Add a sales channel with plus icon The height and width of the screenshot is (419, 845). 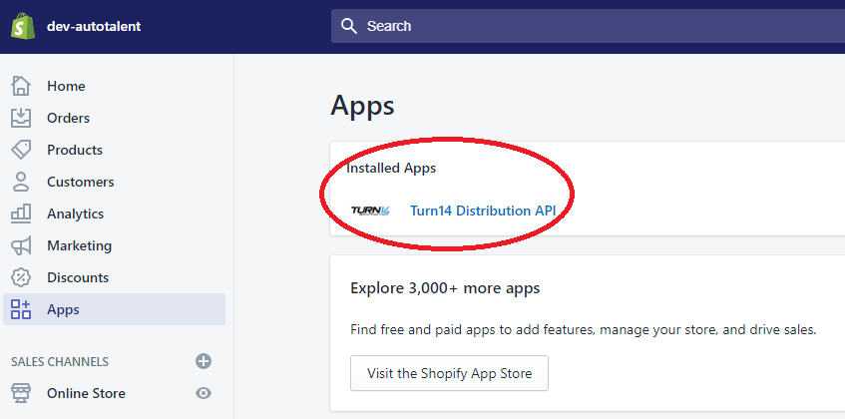tap(204, 361)
